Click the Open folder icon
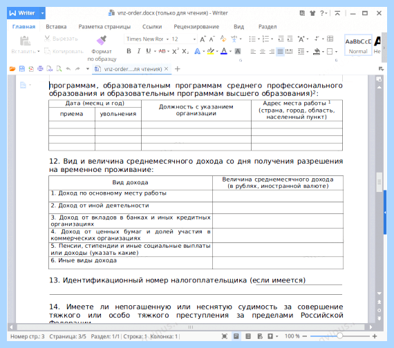The image size is (394, 348). 12,69
